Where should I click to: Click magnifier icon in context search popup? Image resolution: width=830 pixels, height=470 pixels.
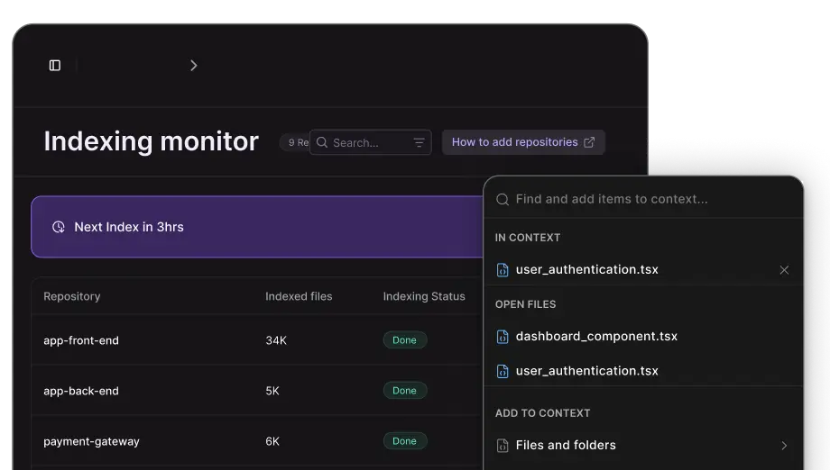click(503, 199)
